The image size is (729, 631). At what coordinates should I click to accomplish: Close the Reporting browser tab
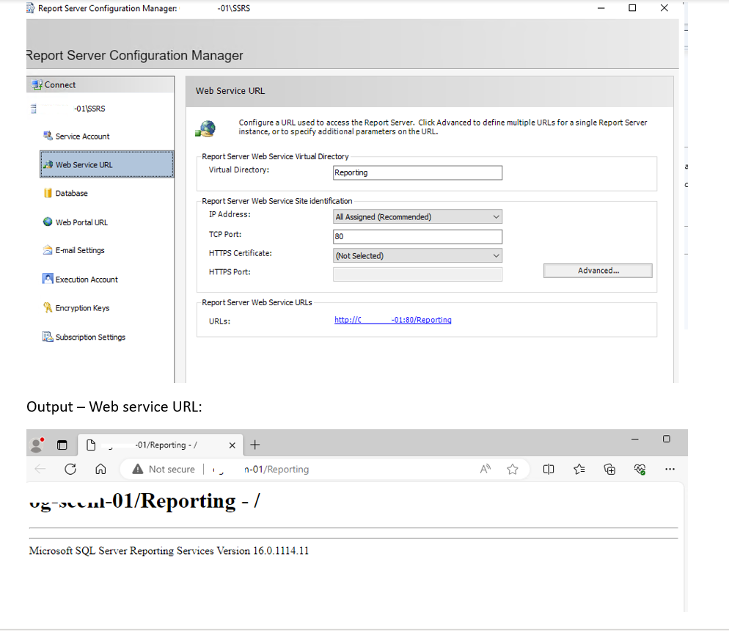(232, 445)
